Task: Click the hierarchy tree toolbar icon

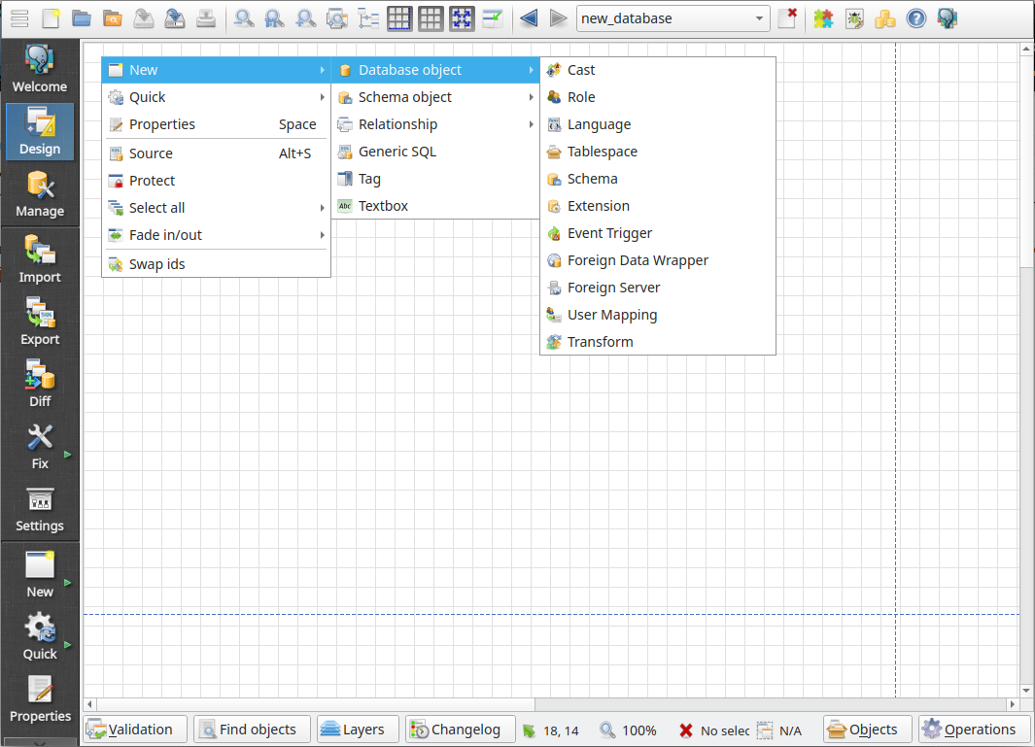Action: pos(368,18)
